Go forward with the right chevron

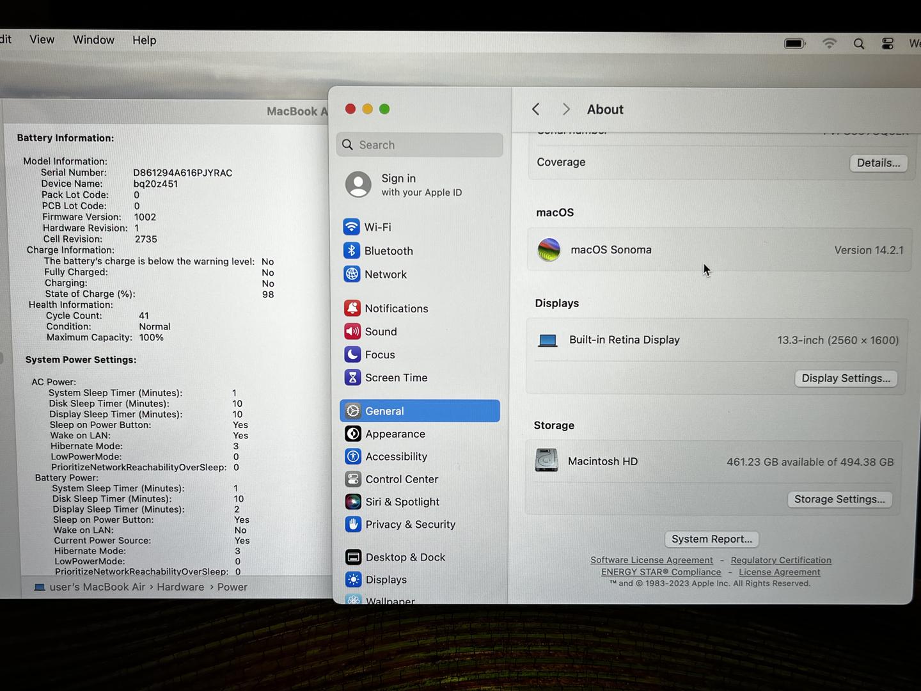[566, 109]
